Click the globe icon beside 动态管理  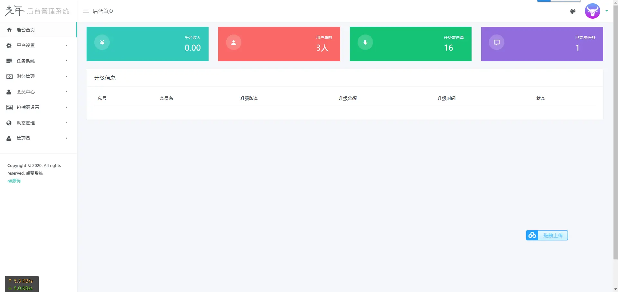tap(9, 123)
